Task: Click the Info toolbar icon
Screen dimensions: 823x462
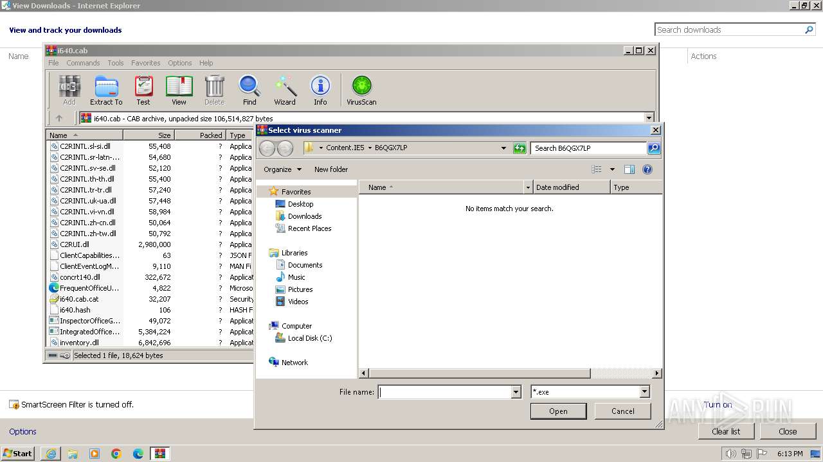Action: coord(320,90)
